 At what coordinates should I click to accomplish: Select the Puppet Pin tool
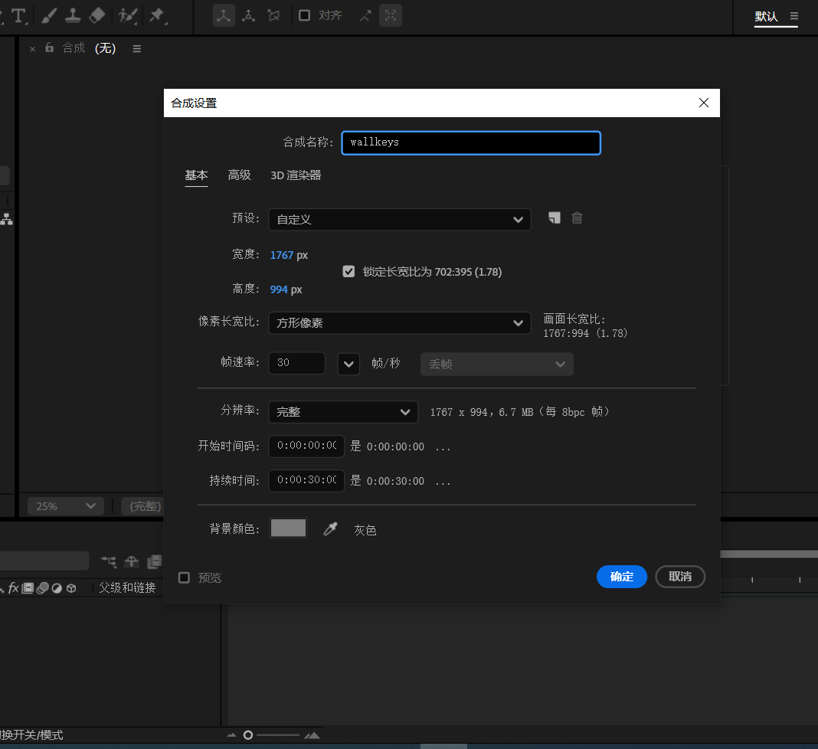[x=156, y=15]
